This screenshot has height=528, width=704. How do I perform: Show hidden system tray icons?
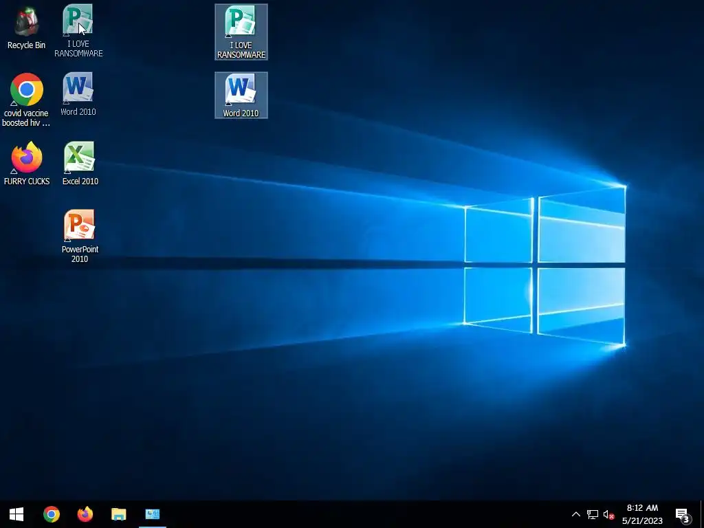click(575, 514)
